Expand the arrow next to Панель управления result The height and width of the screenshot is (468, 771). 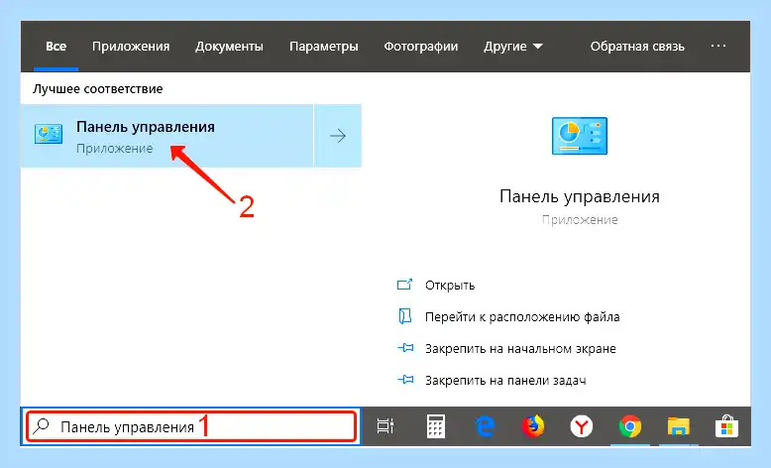click(338, 136)
